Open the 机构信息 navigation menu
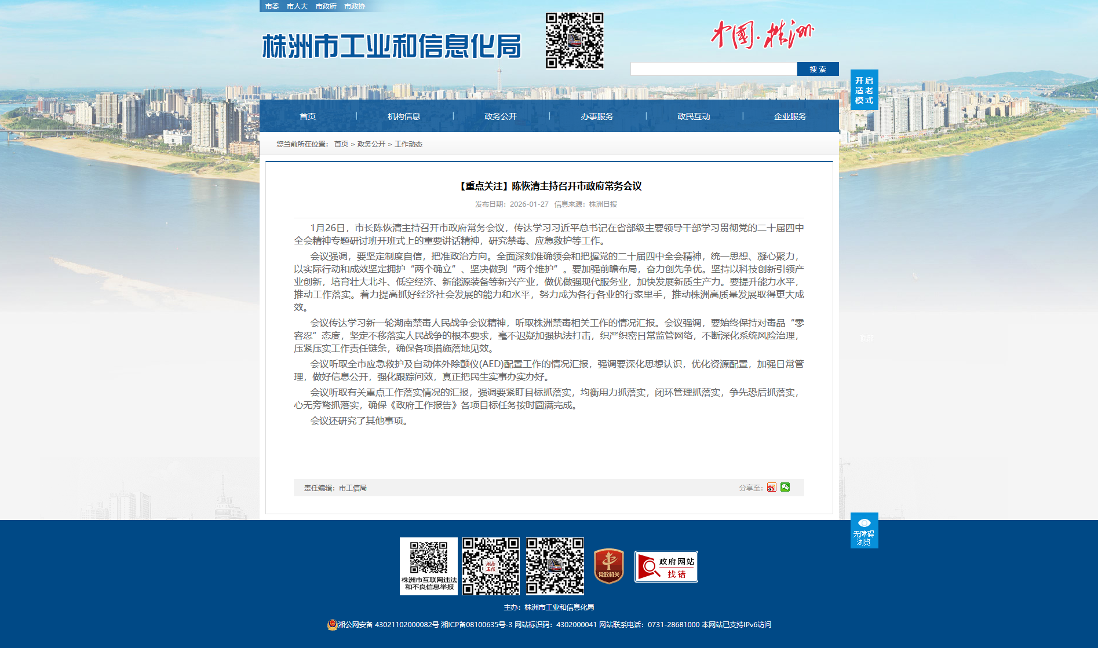This screenshot has height=648, width=1098. (x=404, y=116)
